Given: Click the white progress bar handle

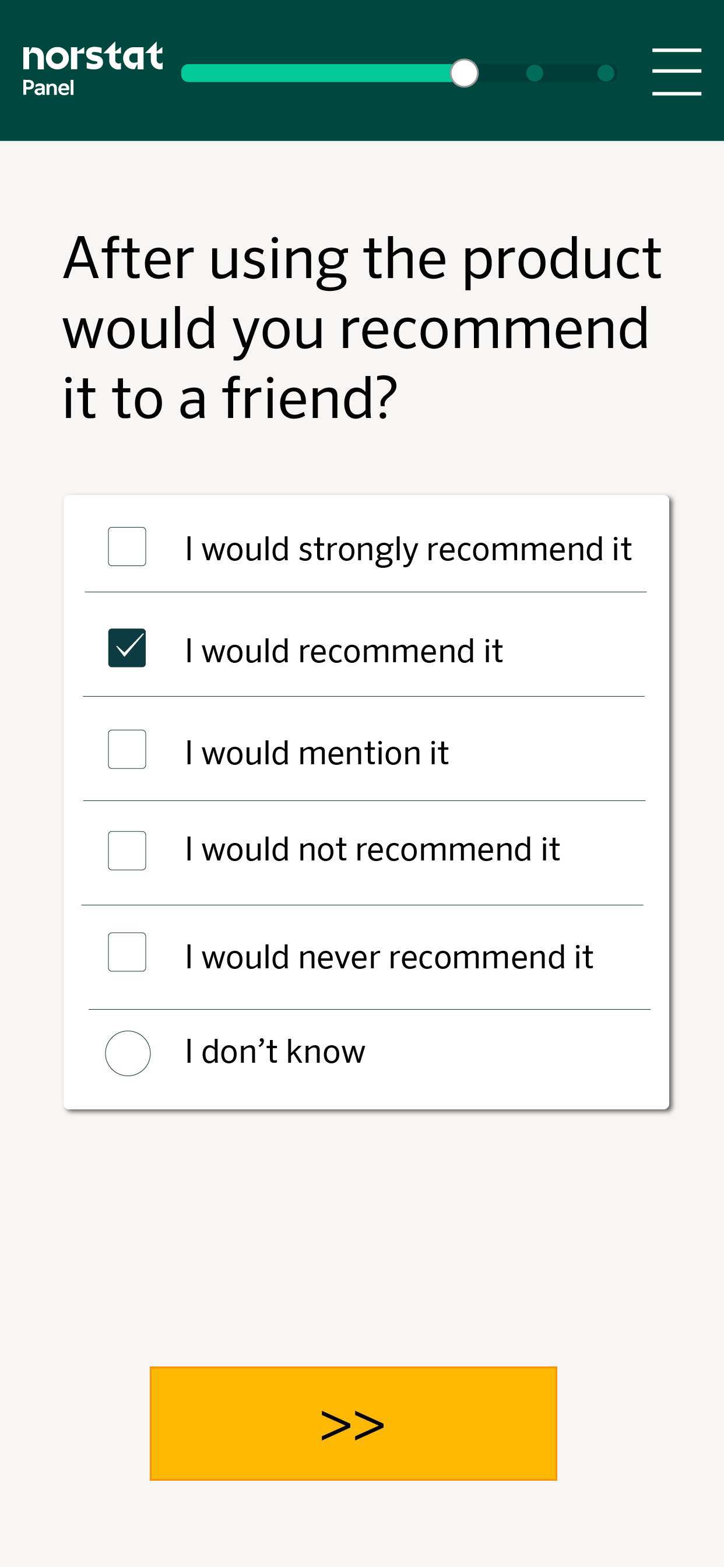Looking at the screenshot, I should 464,73.
